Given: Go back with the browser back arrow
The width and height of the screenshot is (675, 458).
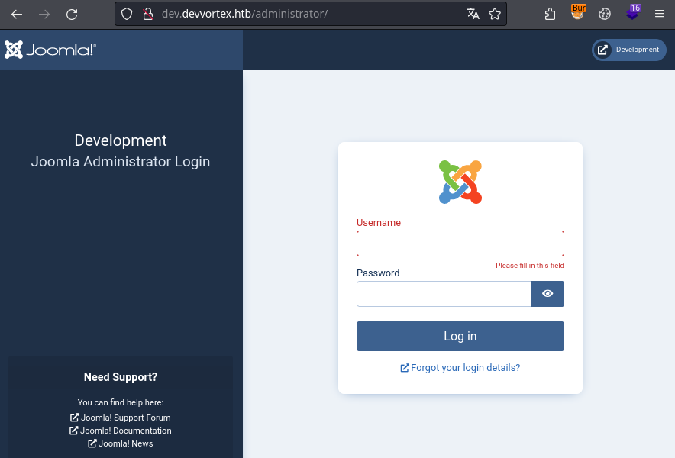Looking at the screenshot, I should point(17,15).
